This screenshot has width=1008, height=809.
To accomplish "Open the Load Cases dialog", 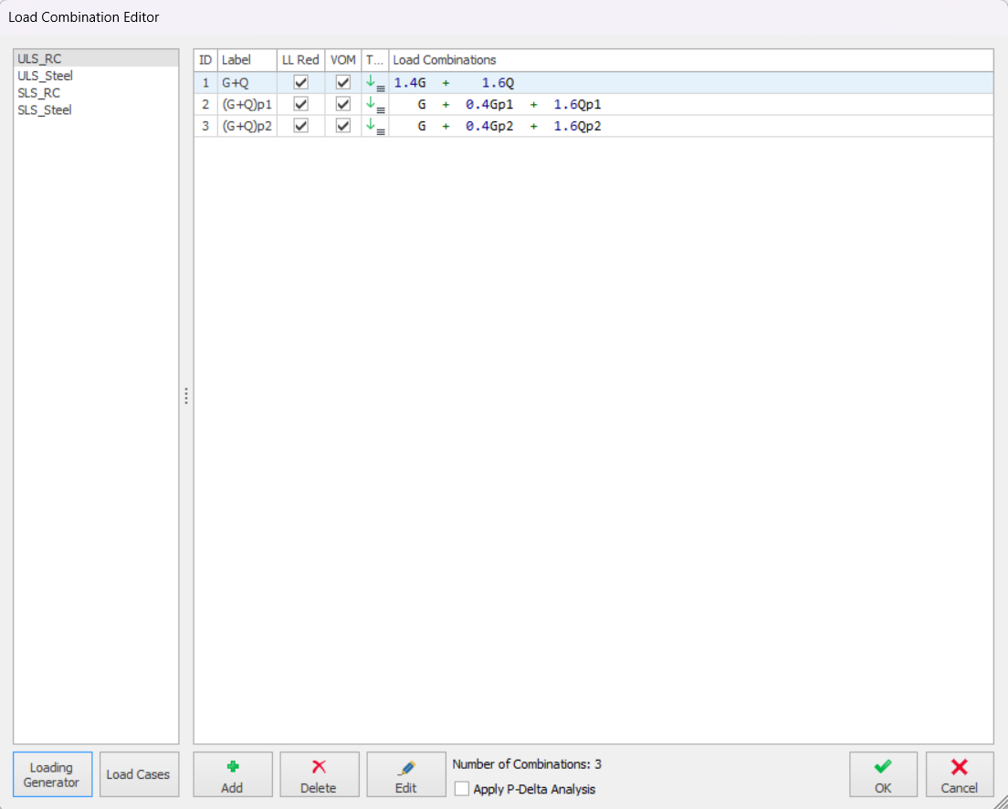I will click(138, 774).
